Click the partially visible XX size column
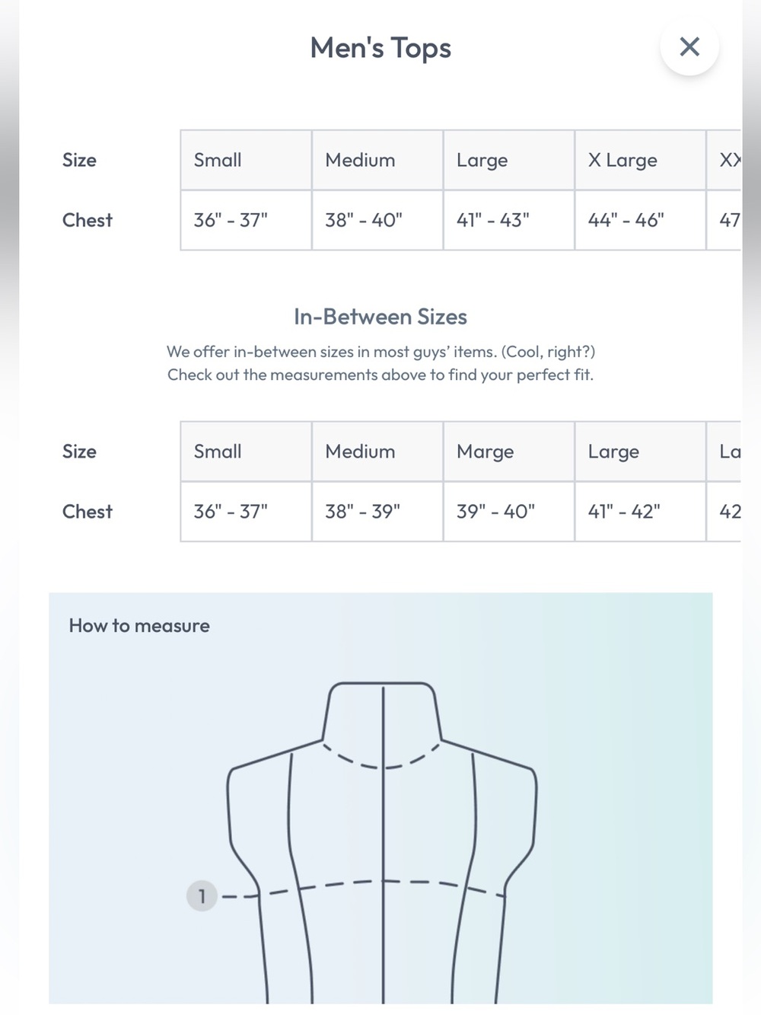 click(724, 160)
